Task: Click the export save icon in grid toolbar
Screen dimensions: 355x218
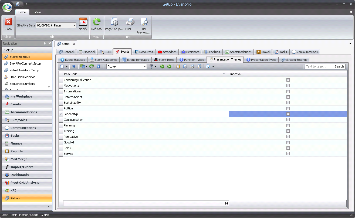Action: [208, 66]
